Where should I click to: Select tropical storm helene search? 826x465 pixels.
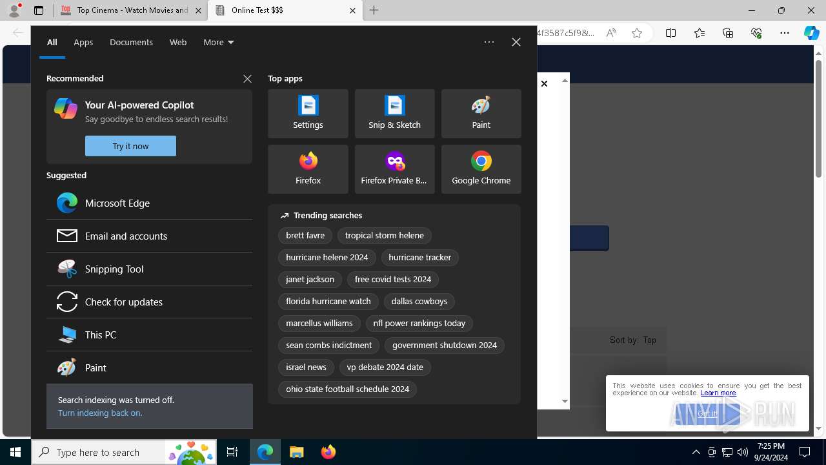[385, 236]
